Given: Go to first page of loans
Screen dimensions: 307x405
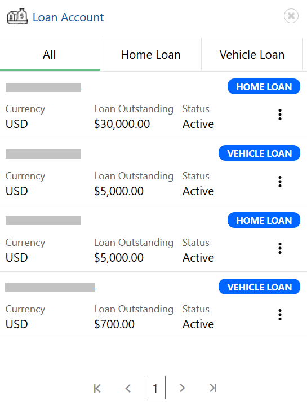Looking at the screenshot, I should pos(97,388).
